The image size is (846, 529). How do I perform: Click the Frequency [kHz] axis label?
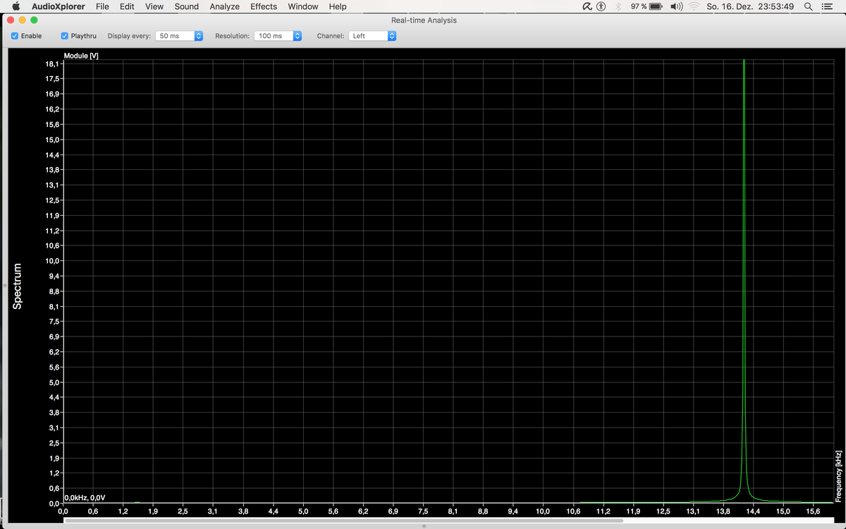pyautogui.click(x=839, y=476)
